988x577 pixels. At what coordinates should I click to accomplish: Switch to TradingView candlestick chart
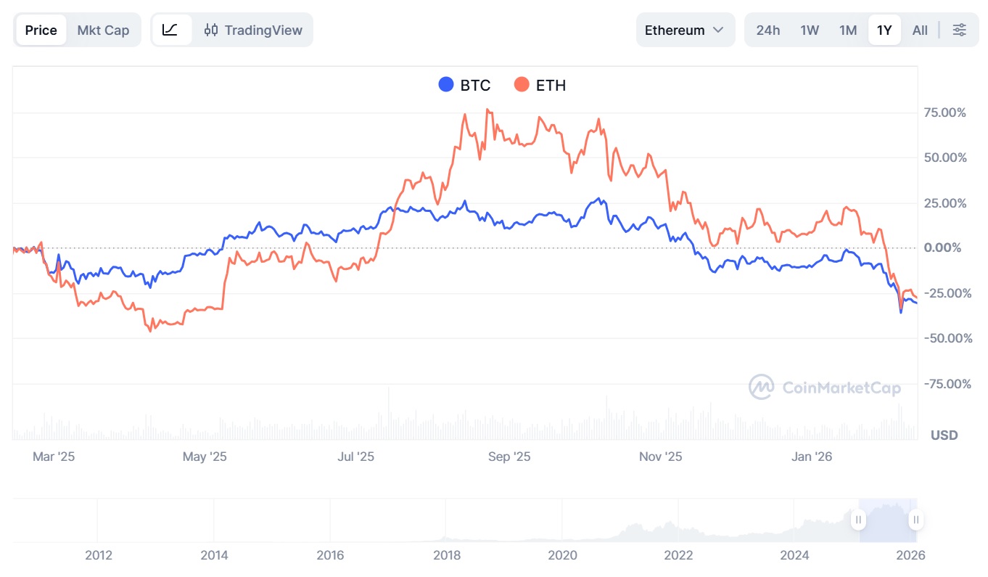(x=252, y=30)
